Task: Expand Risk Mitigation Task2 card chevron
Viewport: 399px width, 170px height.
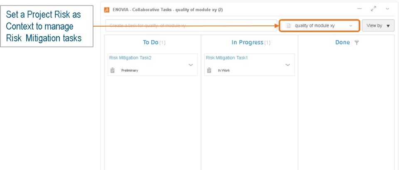Action: pos(191,65)
